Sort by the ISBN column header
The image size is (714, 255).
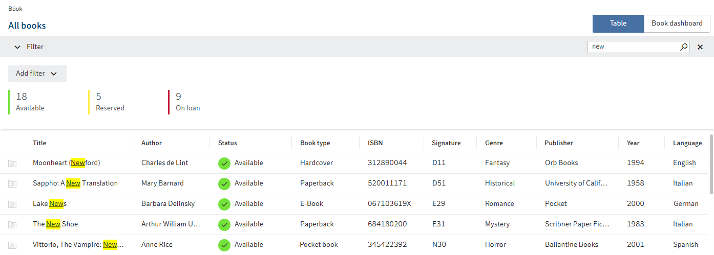tap(375, 143)
